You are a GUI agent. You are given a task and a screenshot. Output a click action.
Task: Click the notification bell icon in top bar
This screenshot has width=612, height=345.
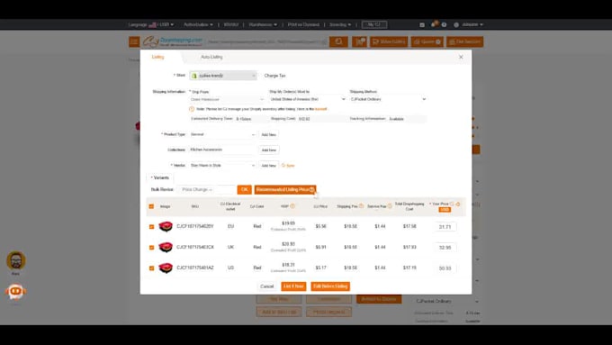pos(433,24)
